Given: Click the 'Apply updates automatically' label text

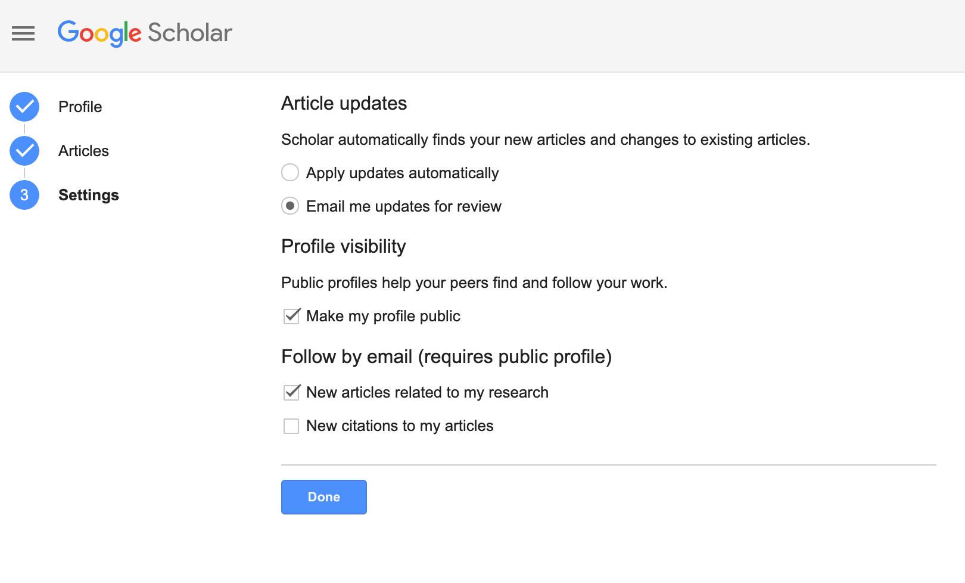Looking at the screenshot, I should [402, 173].
